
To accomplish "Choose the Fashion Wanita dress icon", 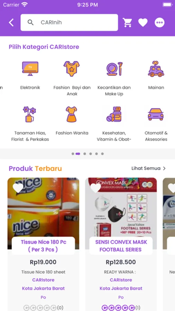I will [x=71, y=114].
